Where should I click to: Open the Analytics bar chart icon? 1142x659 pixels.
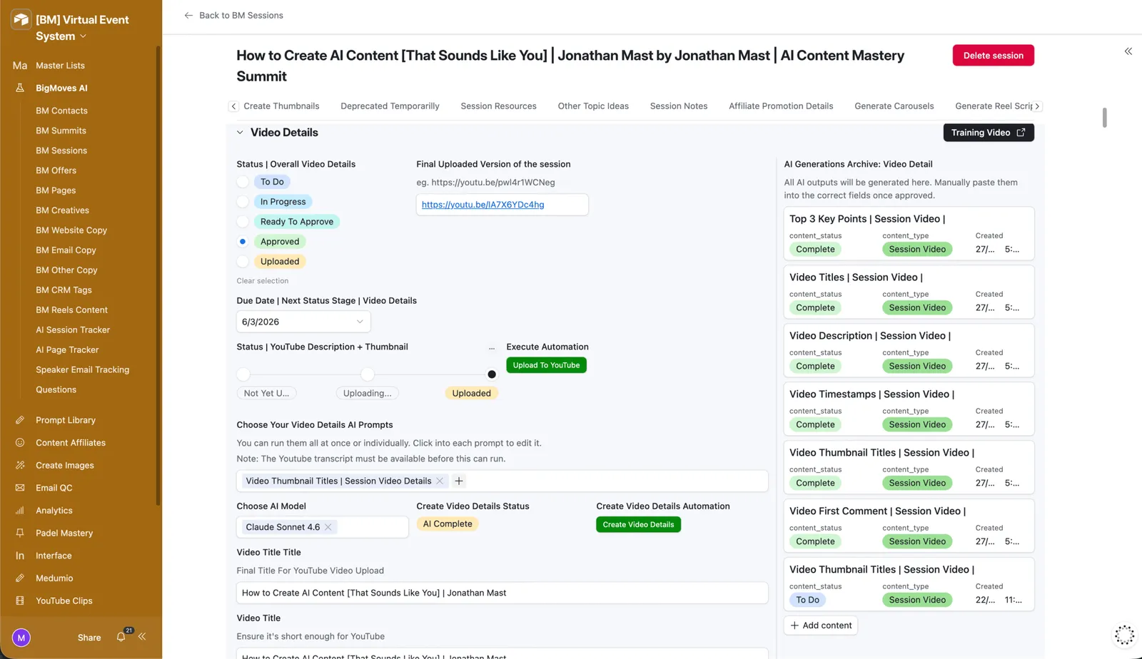point(20,510)
